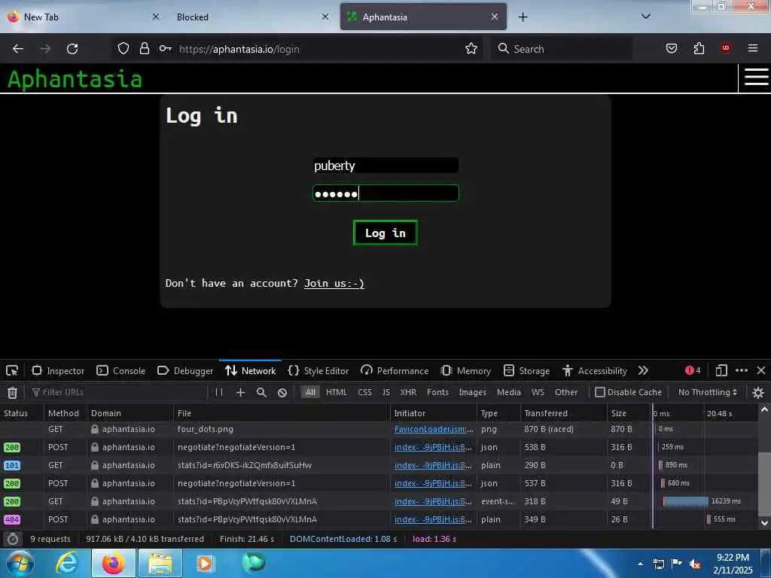Image resolution: width=771 pixels, height=578 pixels.
Task: Open Firefox application menu
Action: (x=752, y=48)
